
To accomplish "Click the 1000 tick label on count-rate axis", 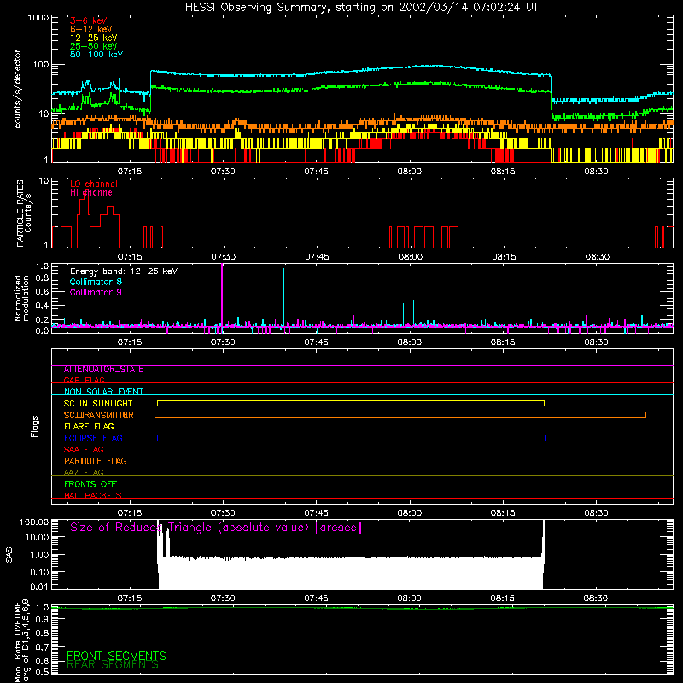I will point(38,18).
